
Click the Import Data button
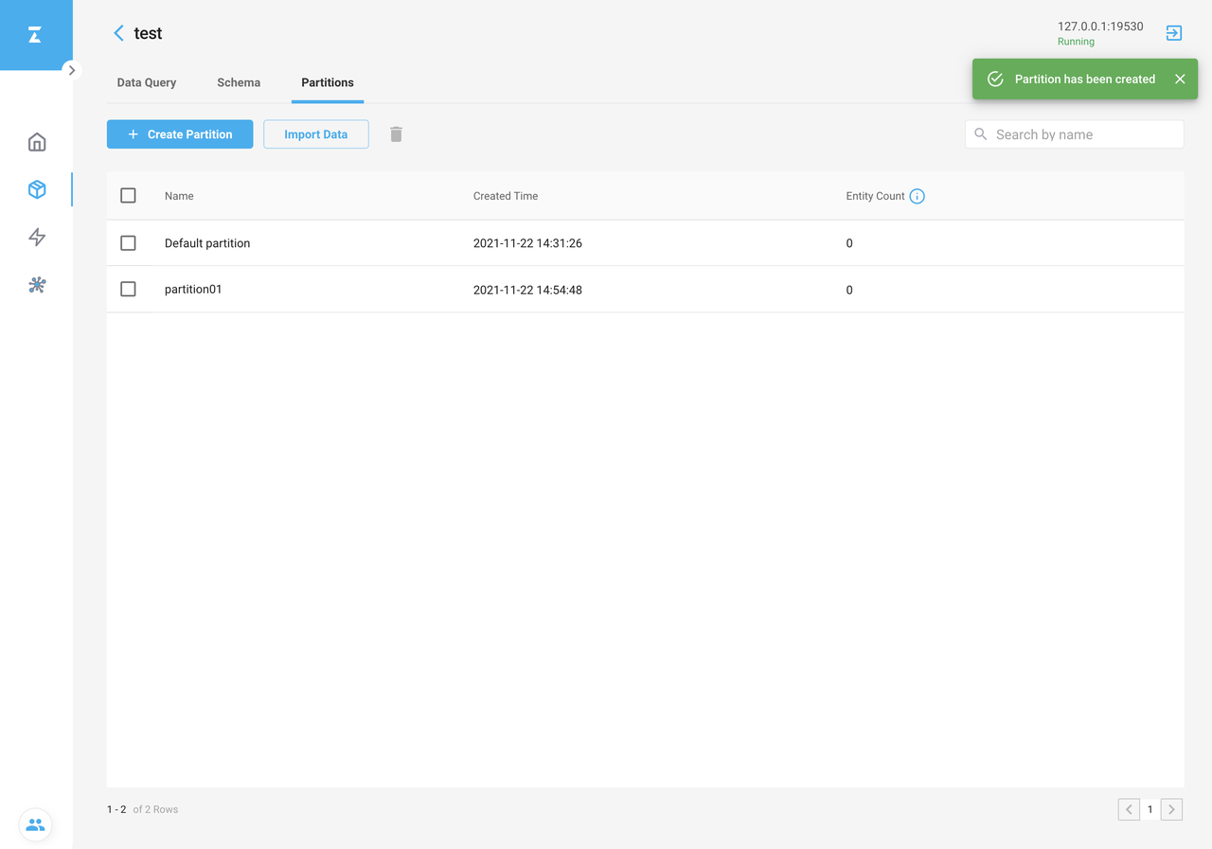point(315,134)
